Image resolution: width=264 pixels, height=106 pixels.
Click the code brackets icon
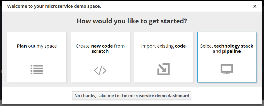click(100, 70)
